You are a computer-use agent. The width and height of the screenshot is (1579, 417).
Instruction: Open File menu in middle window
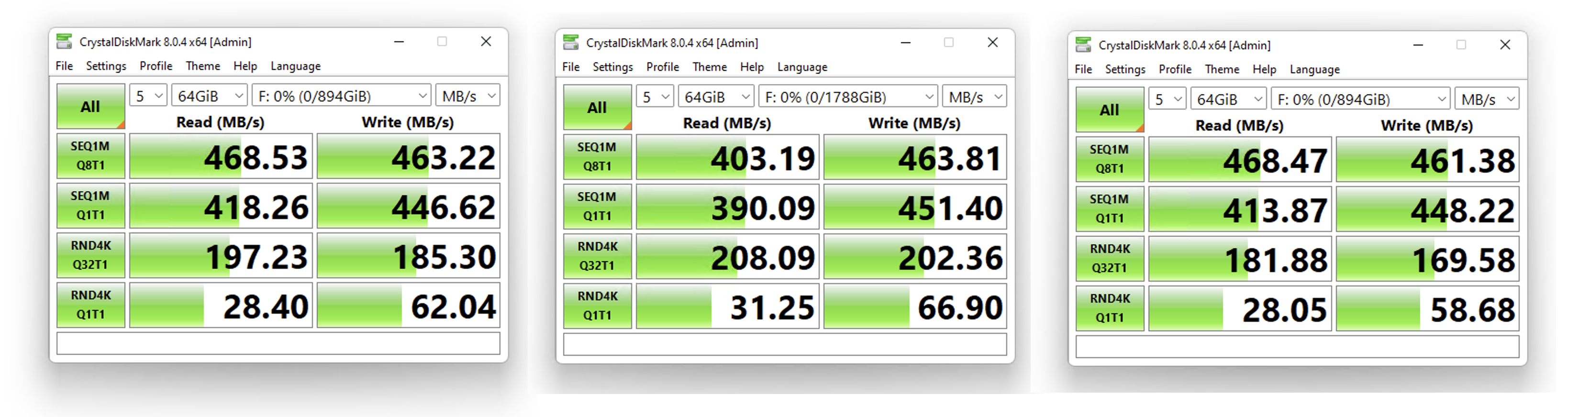click(571, 67)
